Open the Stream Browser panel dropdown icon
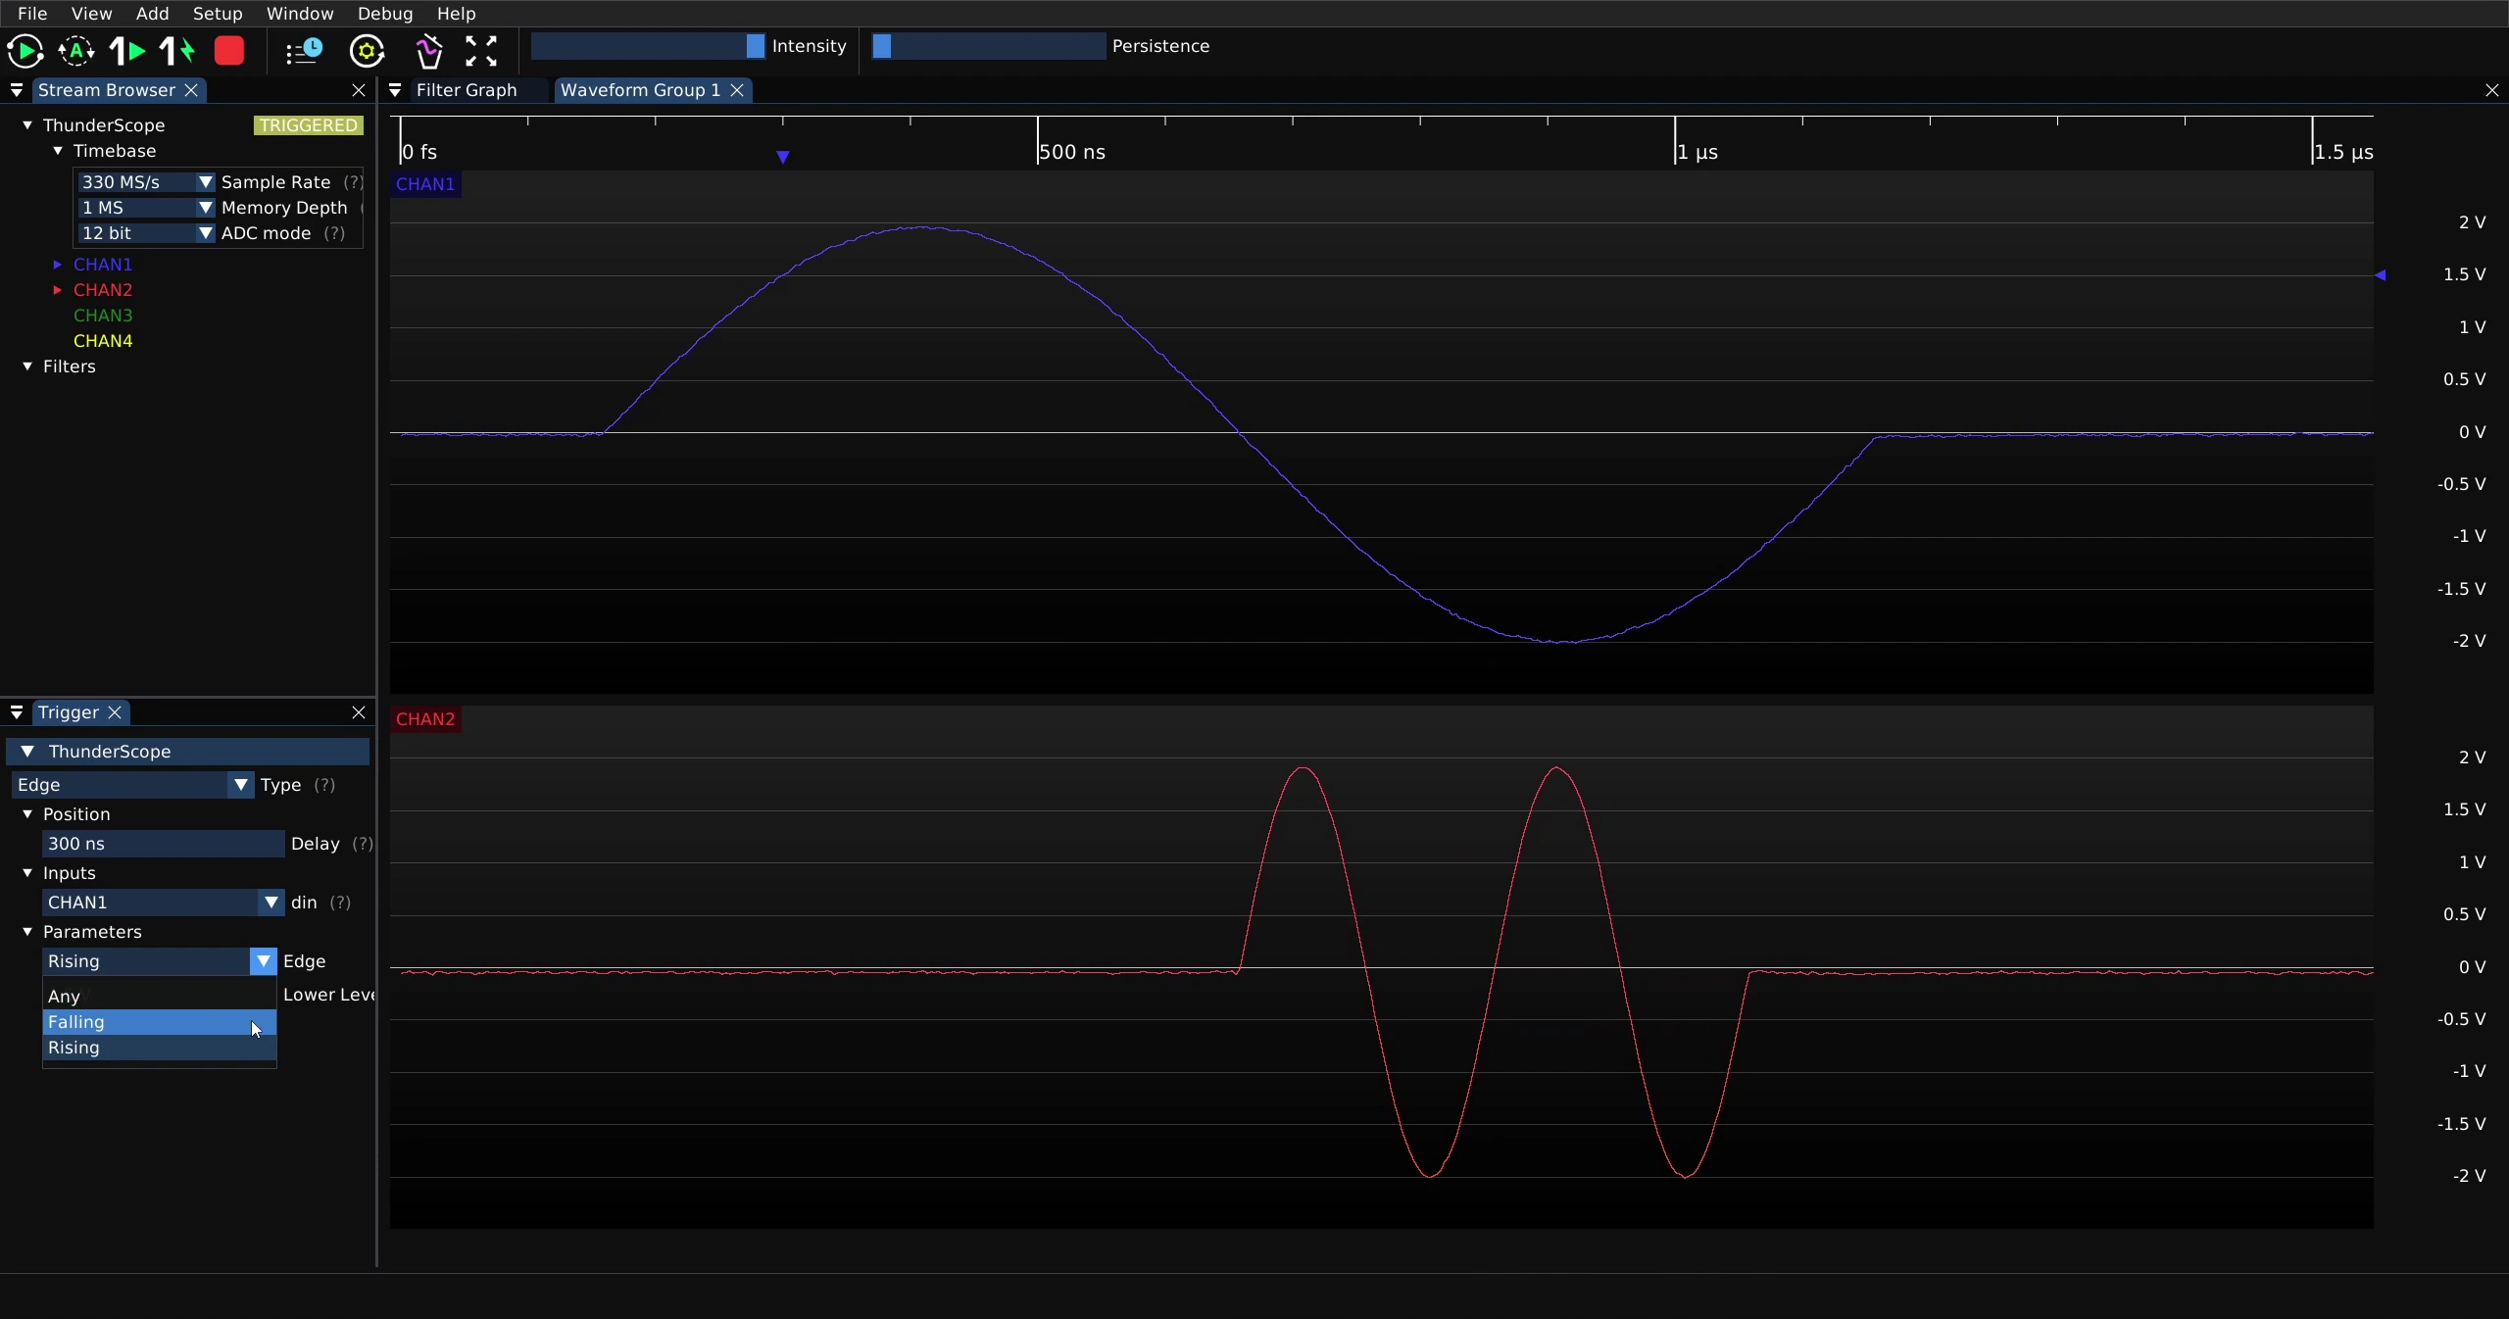This screenshot has width=2509, height=1319. pyautogui.click(x=17, y=90)
